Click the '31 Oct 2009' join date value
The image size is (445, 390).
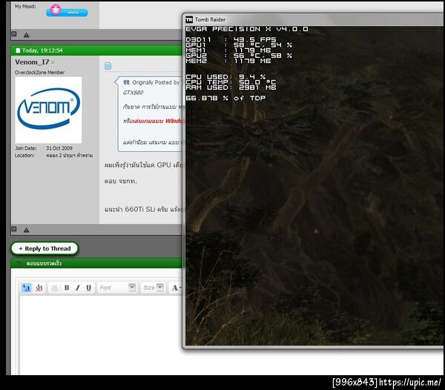(59, 148)
